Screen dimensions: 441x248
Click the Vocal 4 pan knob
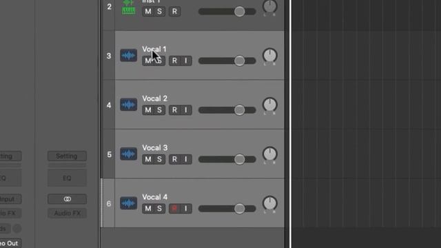(269, 203)
